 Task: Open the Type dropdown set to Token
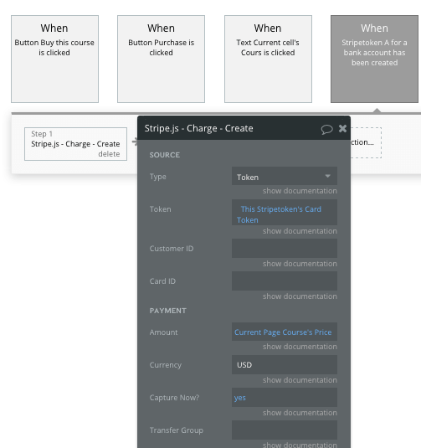(x=285, y=177)
